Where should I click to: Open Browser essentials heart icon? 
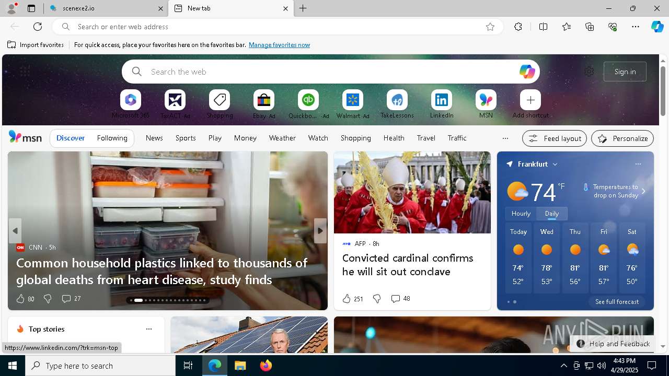click(x=613, y=27)
